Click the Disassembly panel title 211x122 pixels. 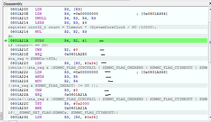tap(13, 4)
